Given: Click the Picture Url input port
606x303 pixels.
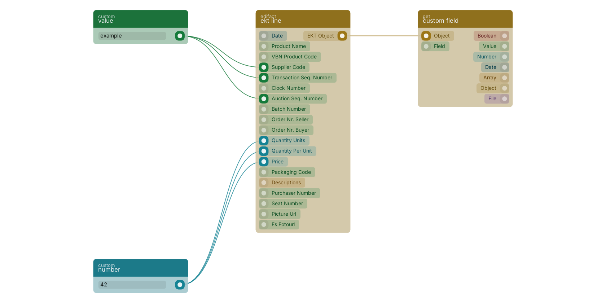Looking at the screenshot, I should pos(264,214).
